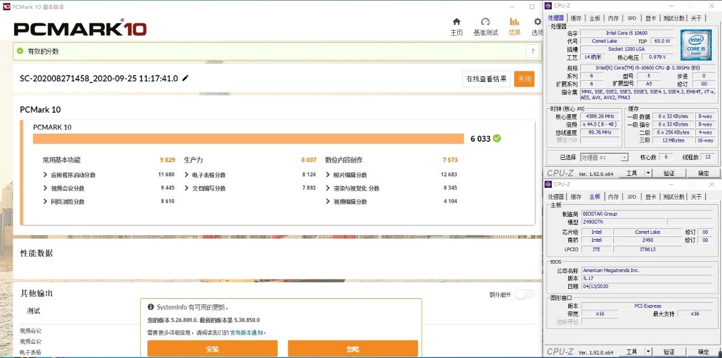Click the PCMARK 10 logo in the header
This screenshot has height=358, width=722.
tap(80, 28)
